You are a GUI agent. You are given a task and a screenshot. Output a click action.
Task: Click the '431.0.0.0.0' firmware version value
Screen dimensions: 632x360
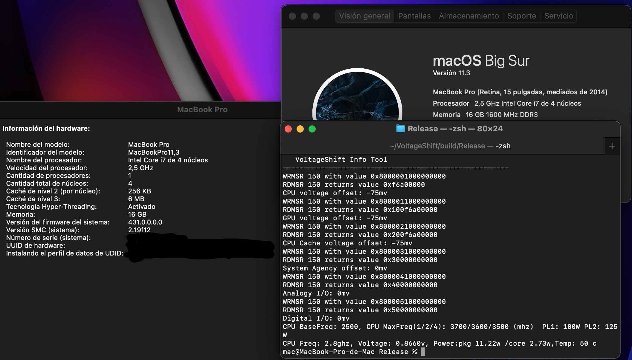point(145,222)
